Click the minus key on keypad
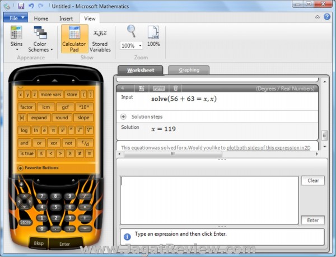This screenshot has width=336, height=257. [x=85, y=229]
